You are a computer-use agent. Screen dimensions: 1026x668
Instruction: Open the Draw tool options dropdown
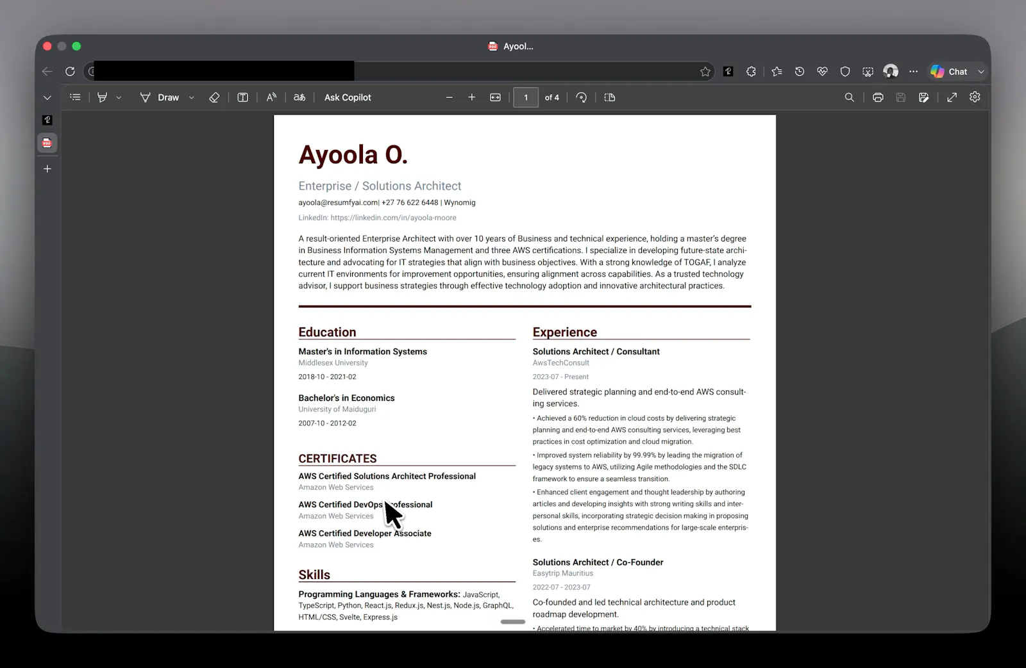coord(191,98)
